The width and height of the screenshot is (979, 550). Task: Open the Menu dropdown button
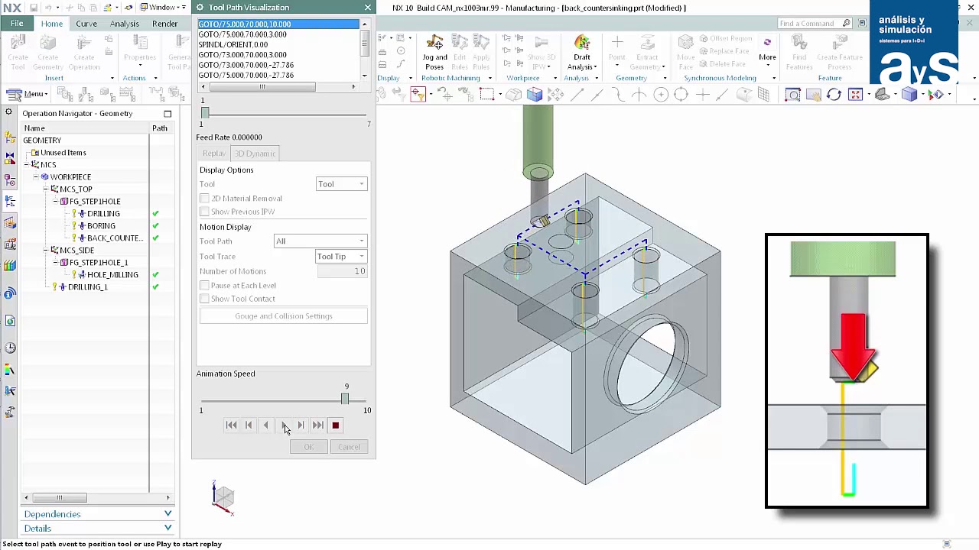pos(28,94)
